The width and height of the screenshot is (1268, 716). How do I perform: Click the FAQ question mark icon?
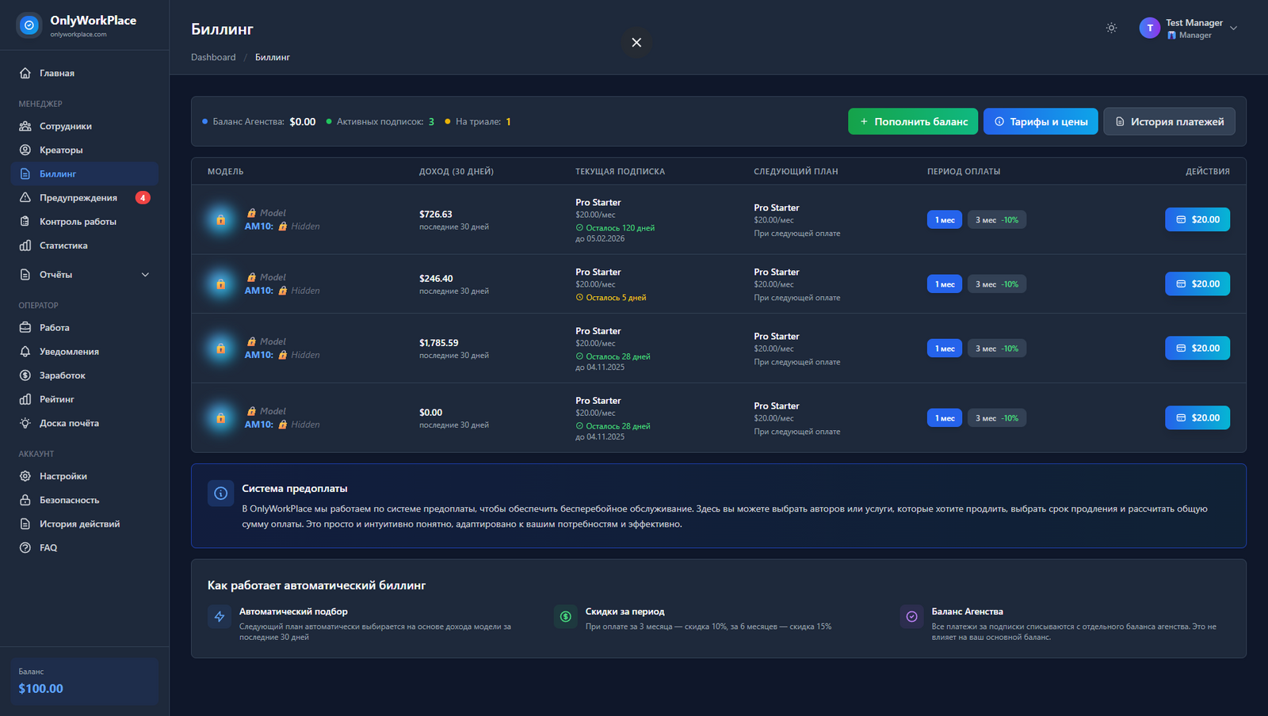pos(25,547)
